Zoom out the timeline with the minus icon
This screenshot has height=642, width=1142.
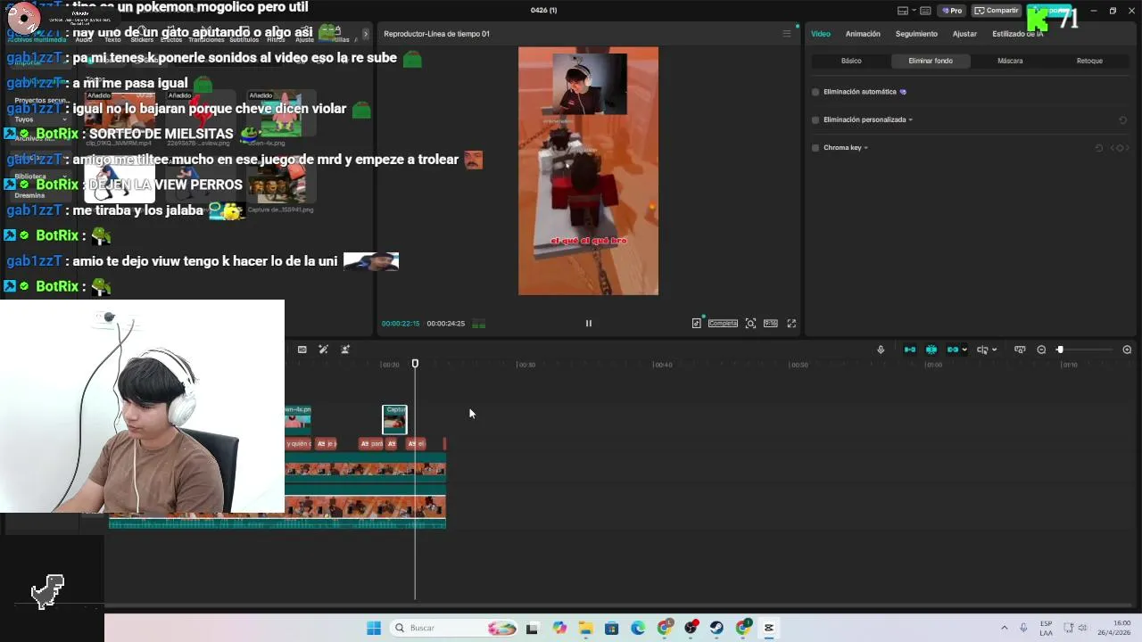click(x=1041, y=350)
